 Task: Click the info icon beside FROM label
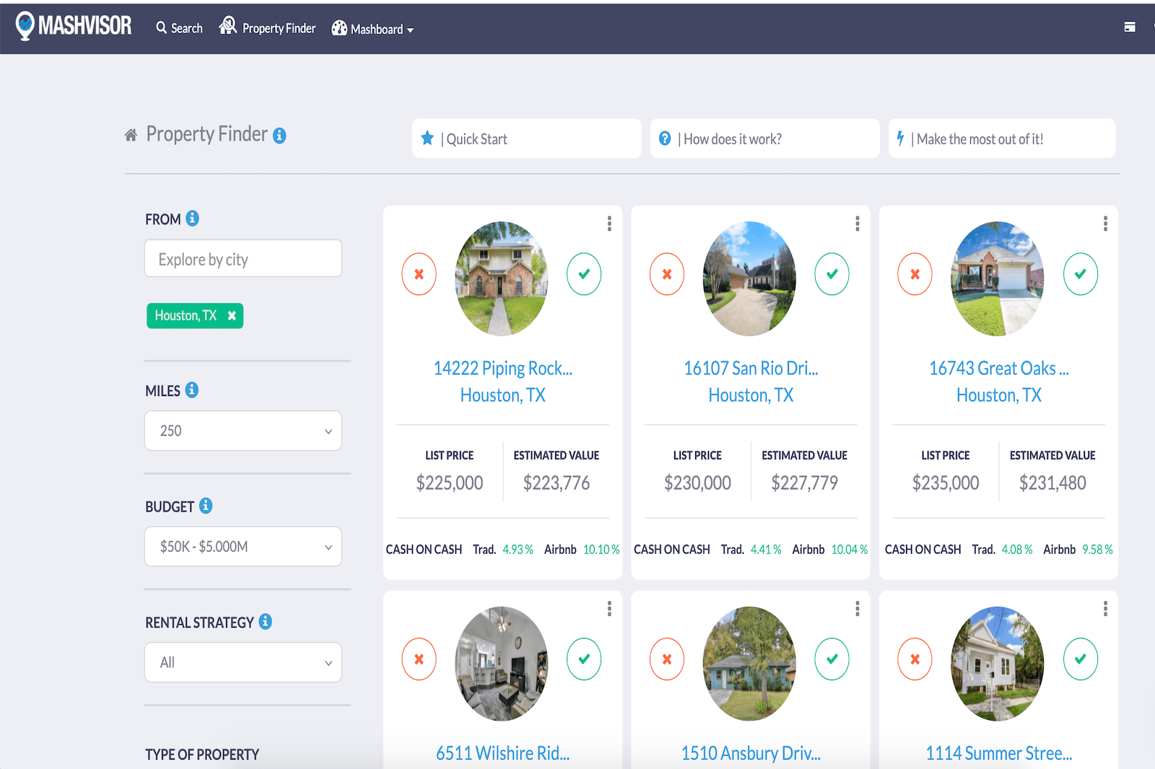click(x=192, y=218)
